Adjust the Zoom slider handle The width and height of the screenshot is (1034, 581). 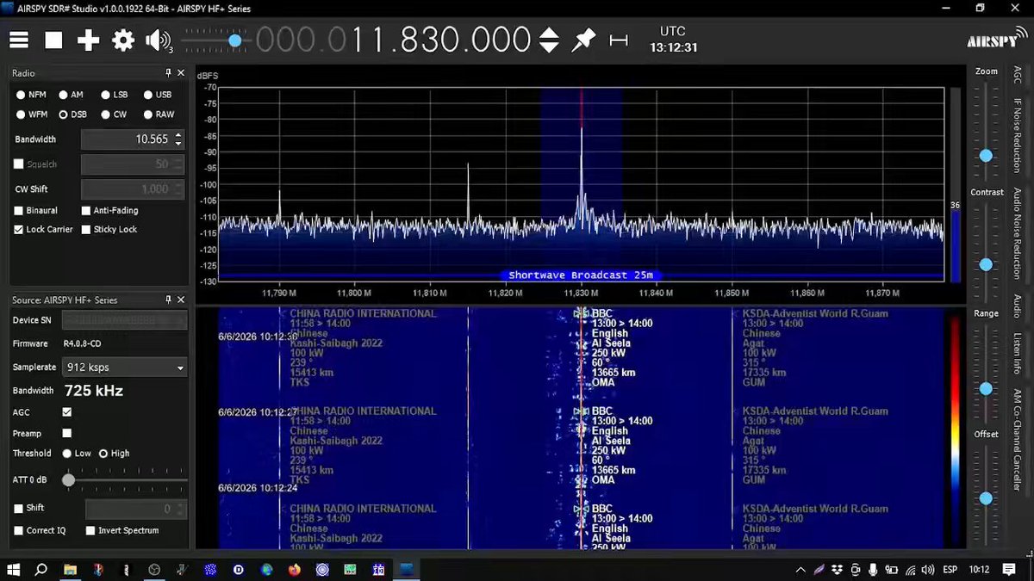point(986,156)
